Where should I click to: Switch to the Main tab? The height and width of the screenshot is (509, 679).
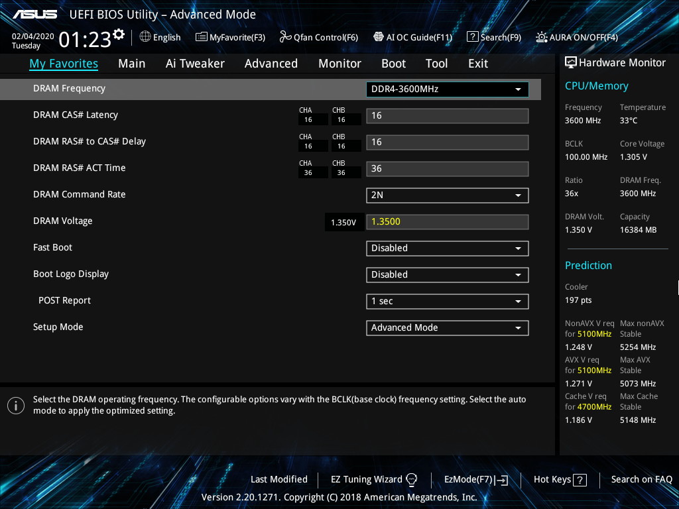(132, 64)
